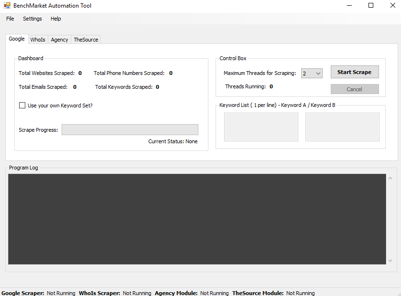
Task: Click Total Keywords Scraped label
Action: [124, 87]
